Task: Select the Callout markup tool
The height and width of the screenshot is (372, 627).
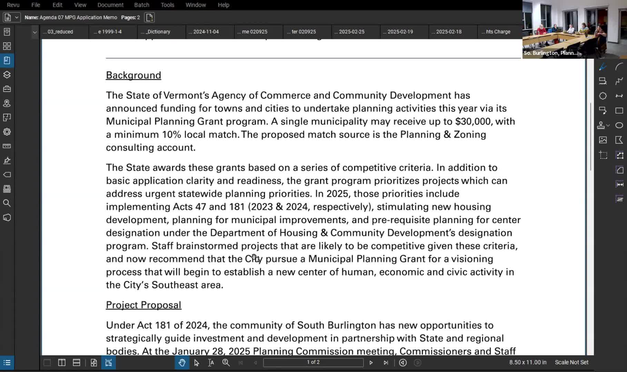Action: coord(603,110)
